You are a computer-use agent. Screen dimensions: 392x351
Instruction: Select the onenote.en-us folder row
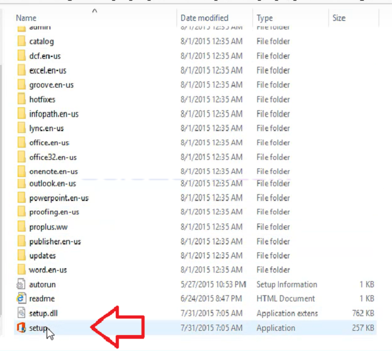[53, 172]
